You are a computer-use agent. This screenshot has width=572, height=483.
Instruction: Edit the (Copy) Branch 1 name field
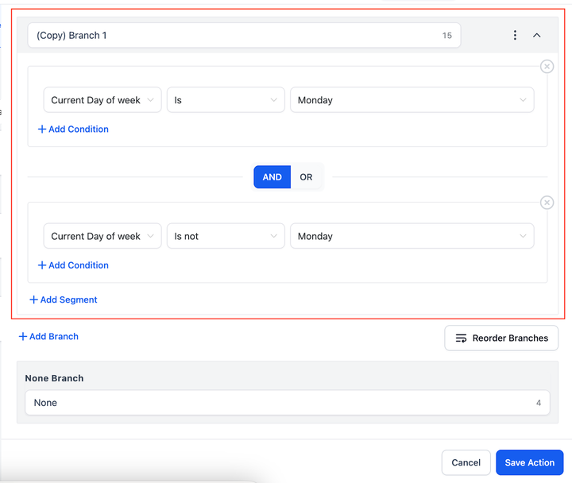[244, 36]
